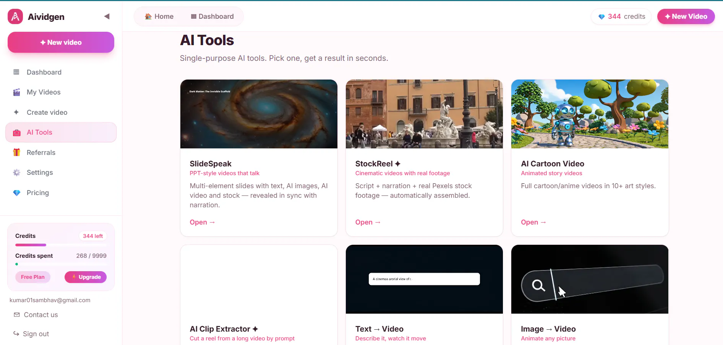This screenshot has height=345, width=723.
Task: Click the Pricing diamond icon
Action: click(16, 193)
